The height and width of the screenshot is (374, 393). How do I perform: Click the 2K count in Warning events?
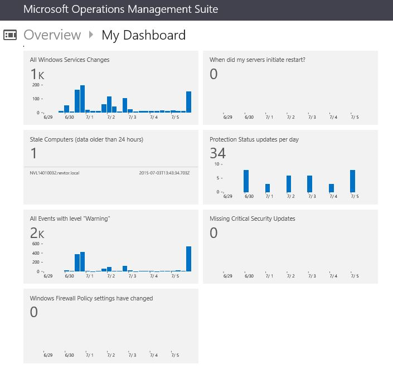(x=37, y=233)
